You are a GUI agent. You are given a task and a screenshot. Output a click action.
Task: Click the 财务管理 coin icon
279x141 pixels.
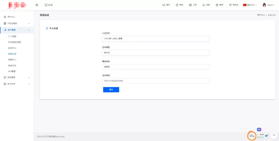click(x=5, y=77)
